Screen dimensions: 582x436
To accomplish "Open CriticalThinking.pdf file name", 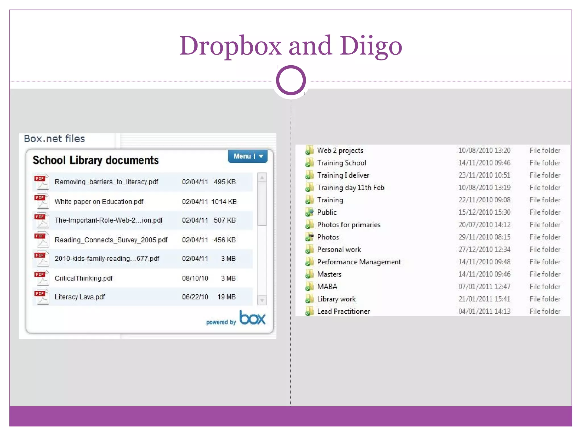I will point(84,278).
